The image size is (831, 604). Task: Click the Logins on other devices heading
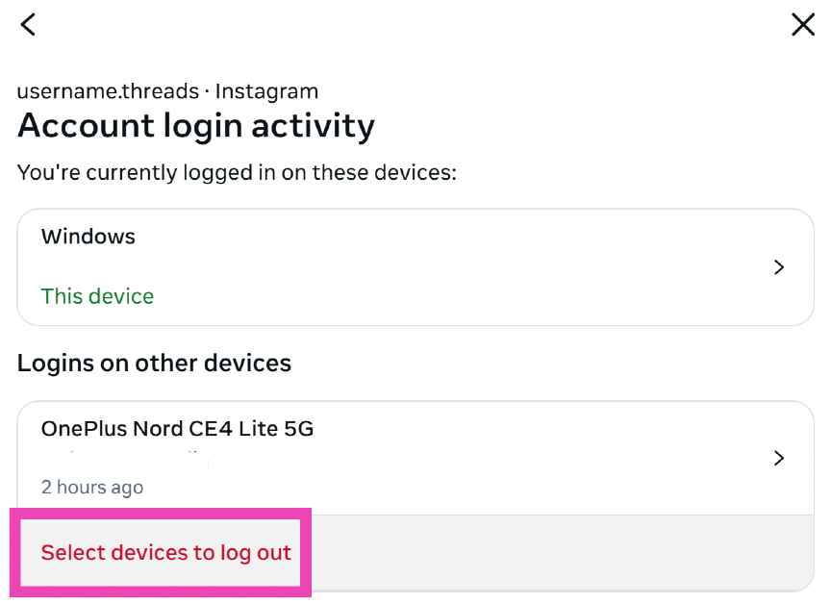[x=154, y=364]
